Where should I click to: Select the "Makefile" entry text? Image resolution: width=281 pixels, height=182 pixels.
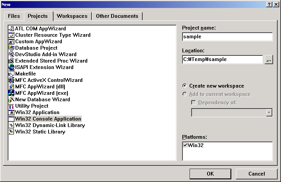(x=25, y=74)
